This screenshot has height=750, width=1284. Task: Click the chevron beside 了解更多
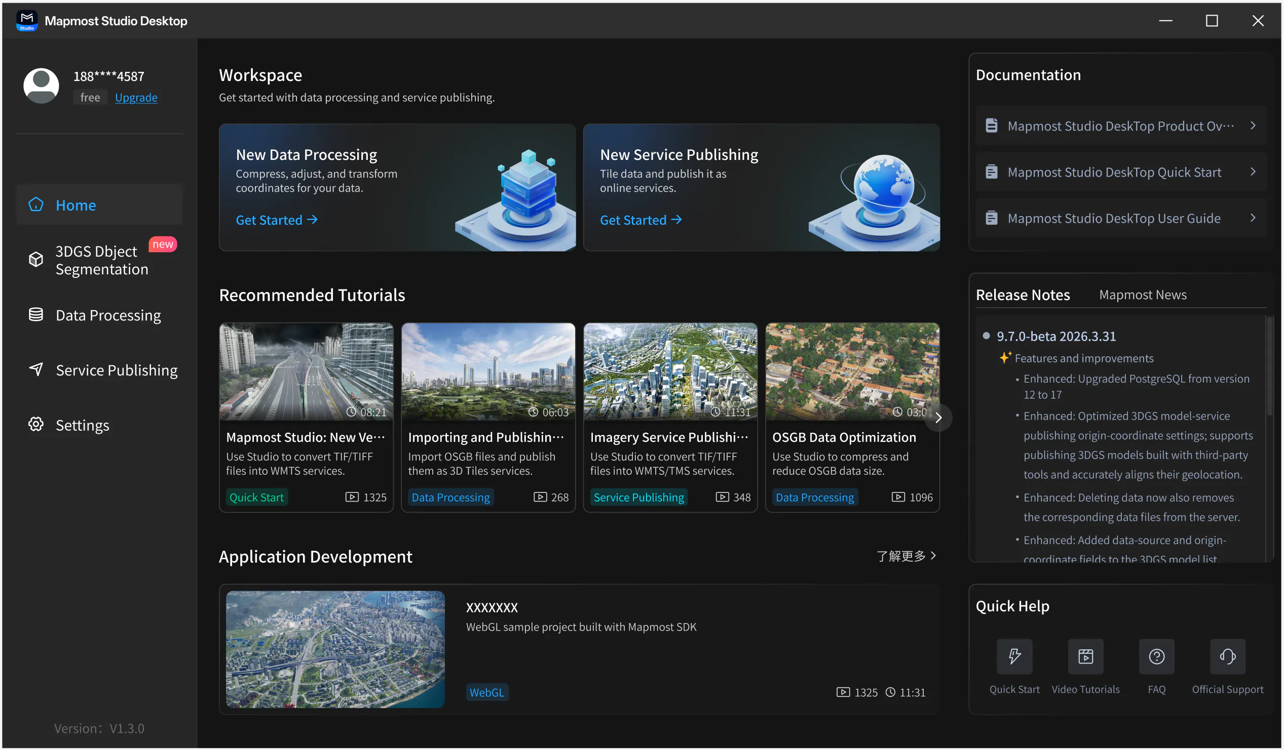pos(933,556)
